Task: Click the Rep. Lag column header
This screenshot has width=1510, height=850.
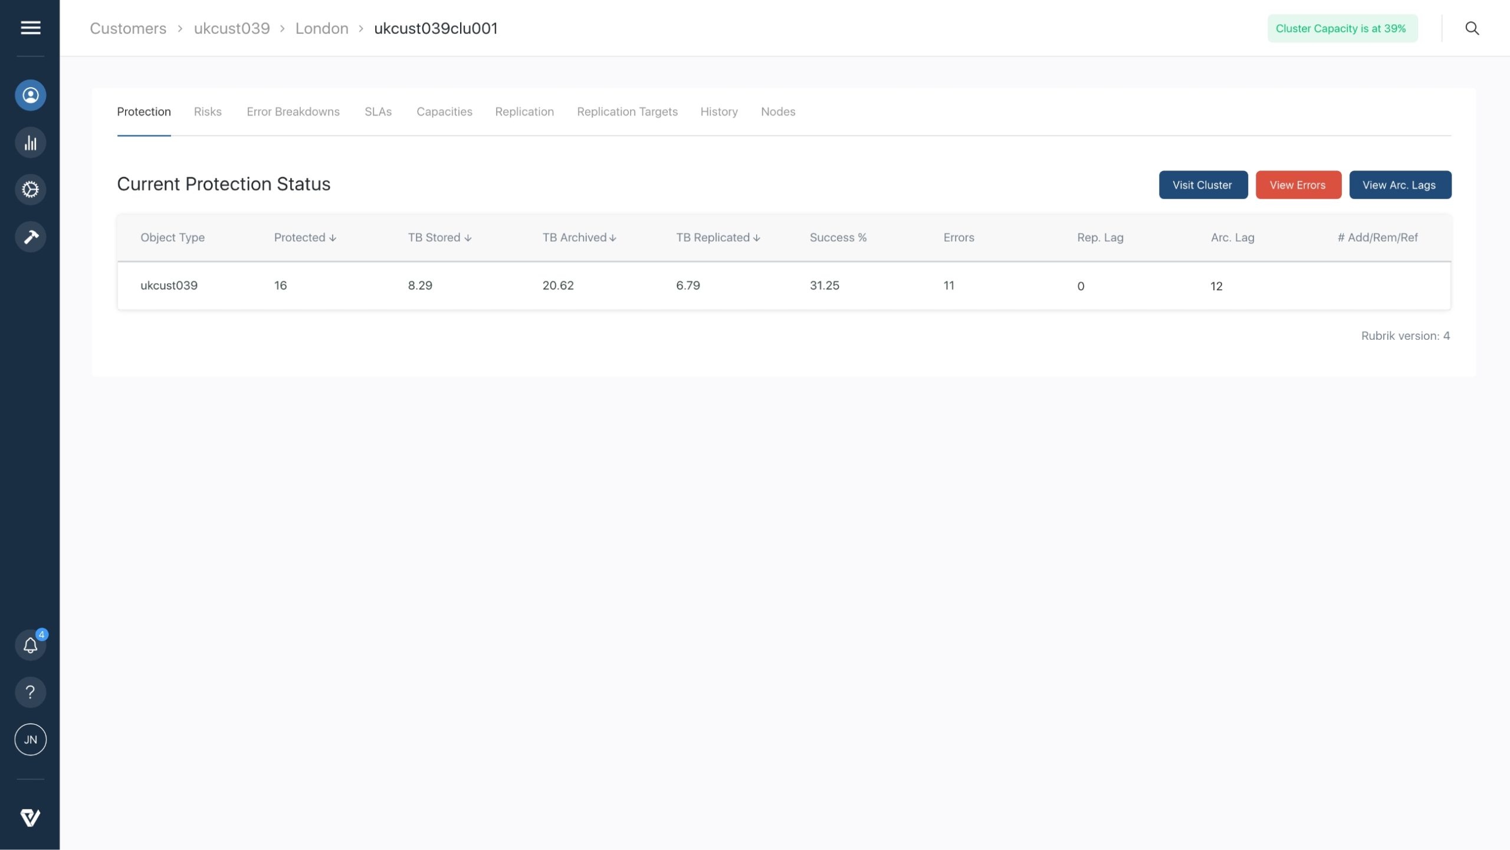Action: pos(1100,237)
